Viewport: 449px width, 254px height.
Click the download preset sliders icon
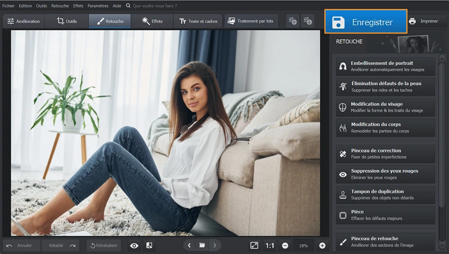307,21
